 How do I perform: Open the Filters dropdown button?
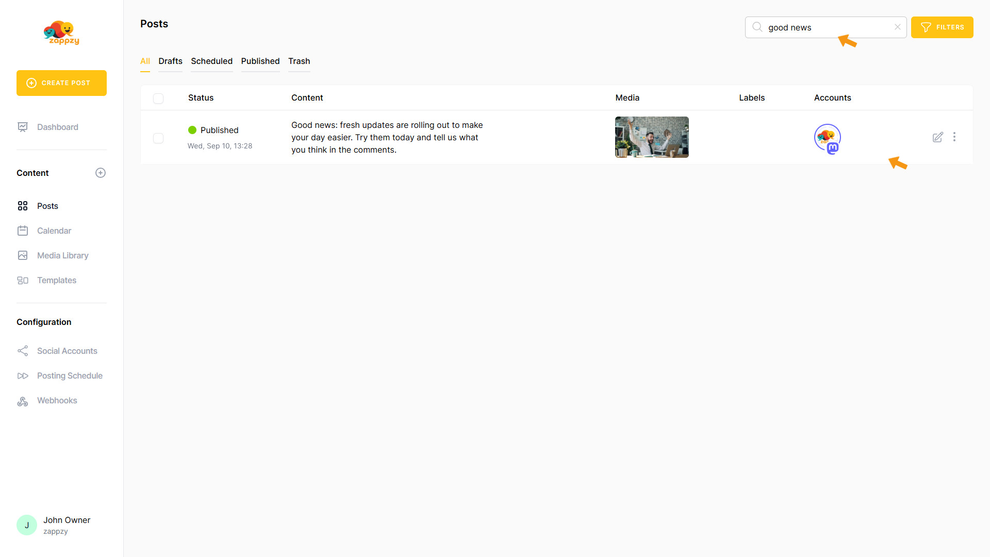click(x=942, y=27)
